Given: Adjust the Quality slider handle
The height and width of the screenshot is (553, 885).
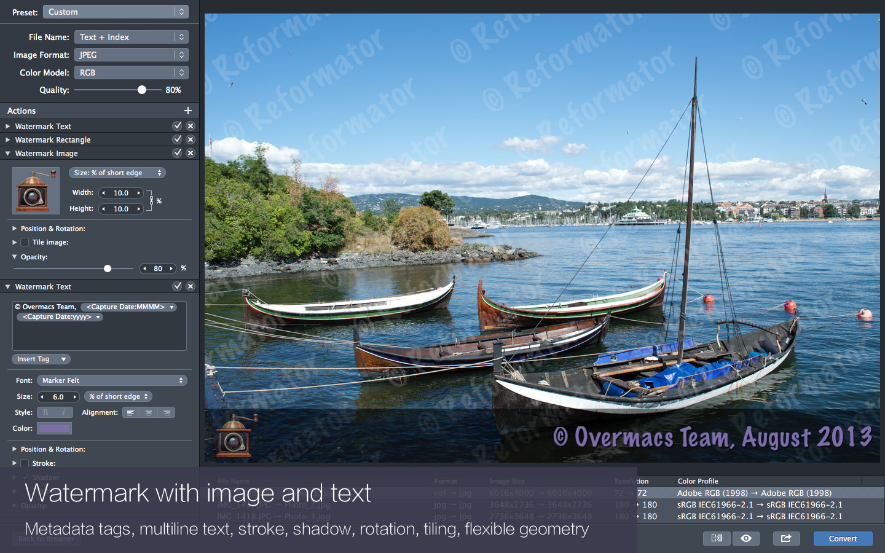Looking at the screenshot, I should pyautogui.click(x=142, y=90).
